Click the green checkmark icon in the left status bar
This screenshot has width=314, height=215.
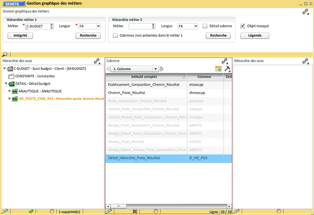click(x=31, y=211)
